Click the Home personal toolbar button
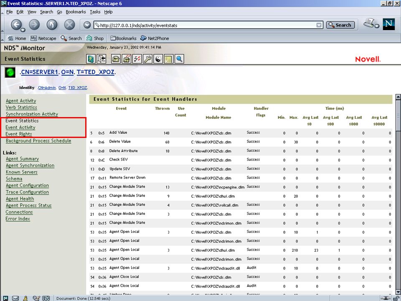Viewport: 401px width, 301px height. coord(17,38)
